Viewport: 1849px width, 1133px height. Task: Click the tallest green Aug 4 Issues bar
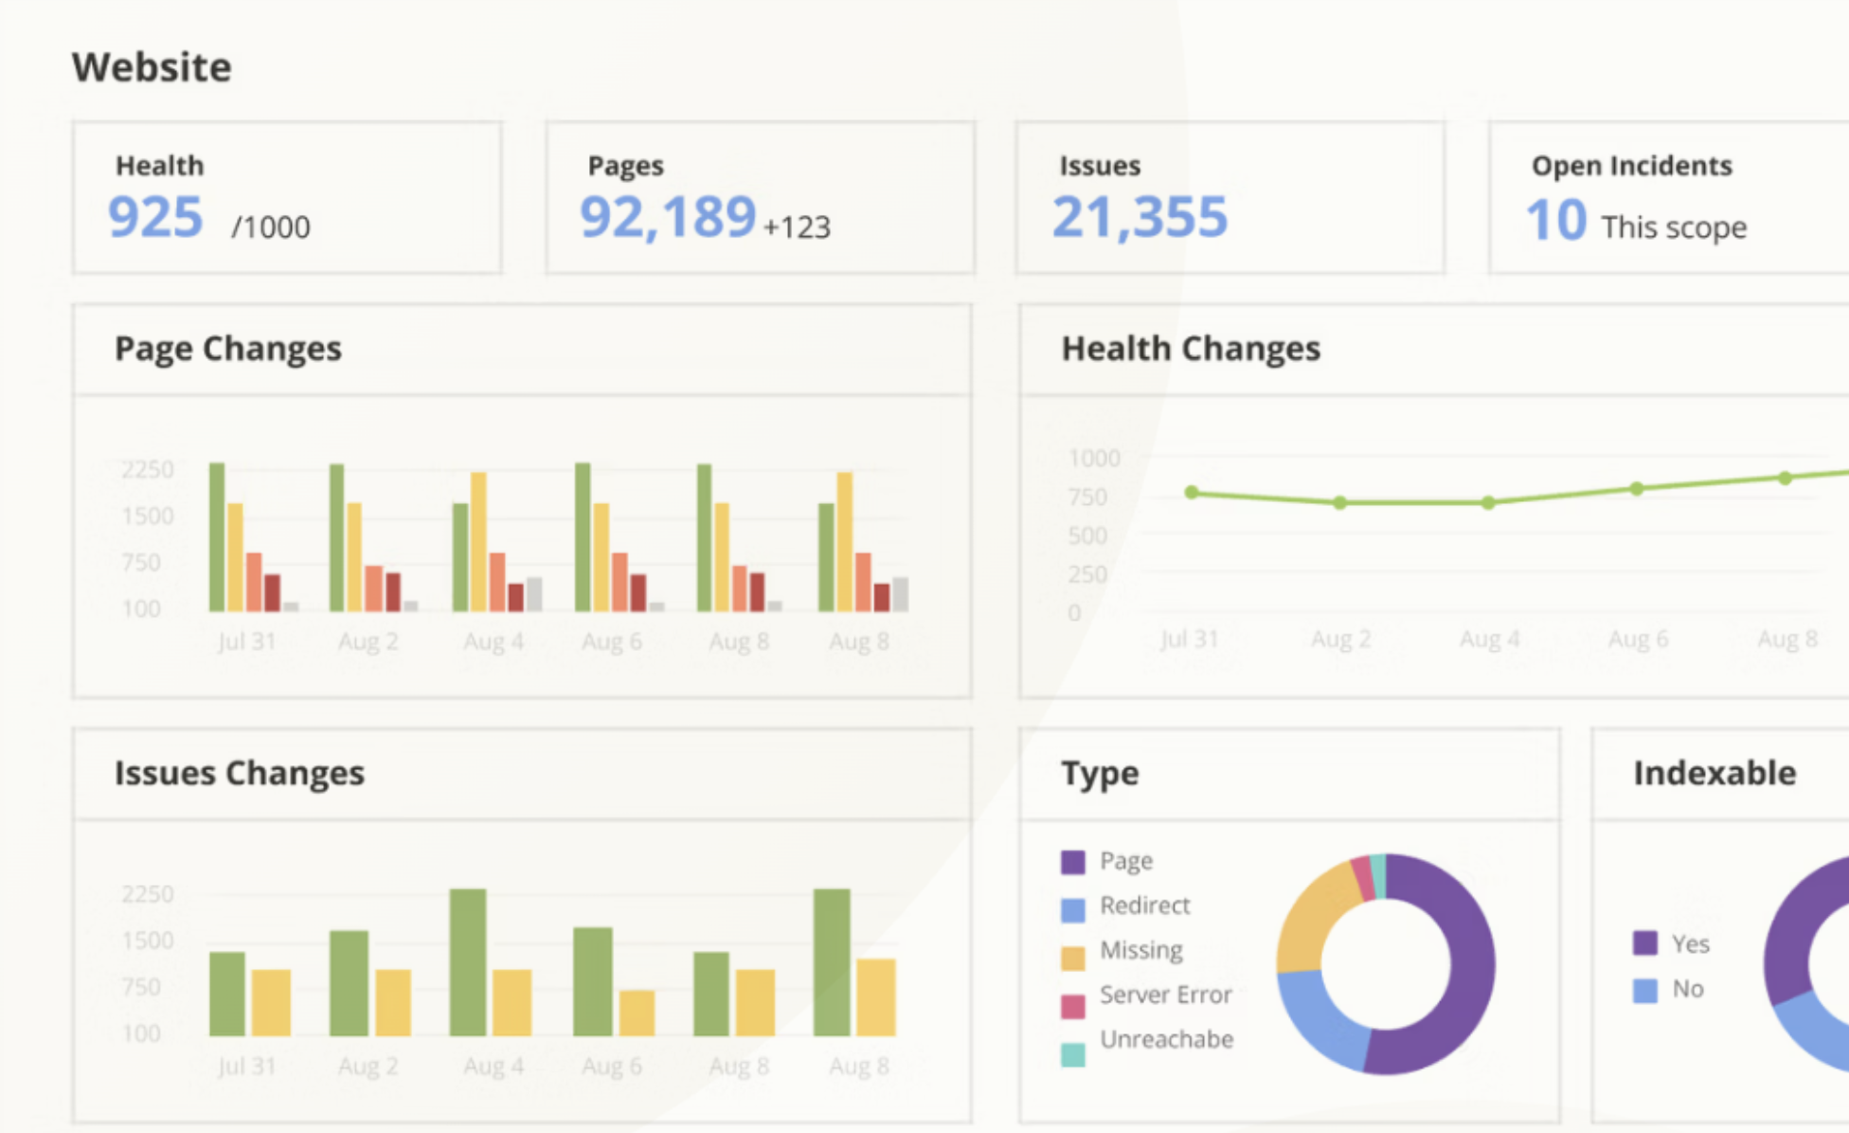click(x=468, y=961)
